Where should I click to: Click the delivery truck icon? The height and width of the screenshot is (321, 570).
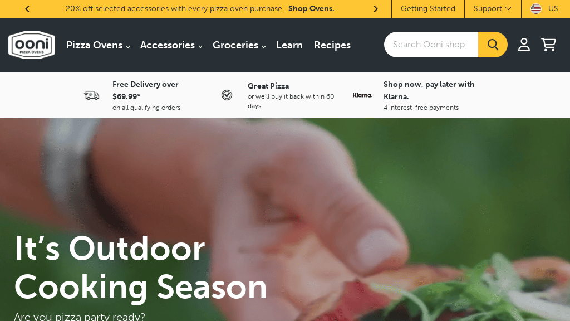(x=92, y=95)
